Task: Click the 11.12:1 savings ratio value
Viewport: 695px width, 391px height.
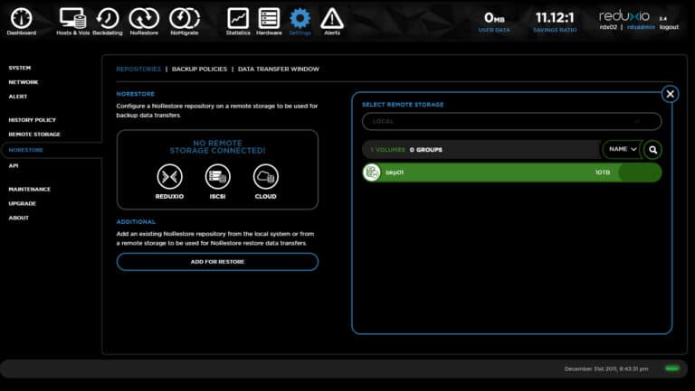Action: pyautogui.click(x=555, y=18)
